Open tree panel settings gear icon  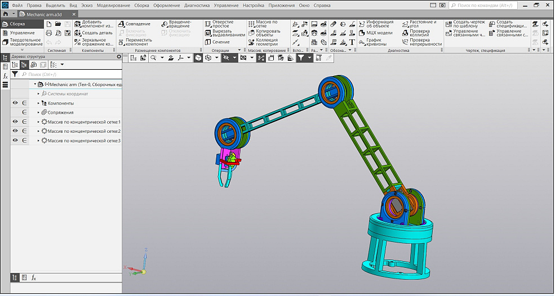118,56
